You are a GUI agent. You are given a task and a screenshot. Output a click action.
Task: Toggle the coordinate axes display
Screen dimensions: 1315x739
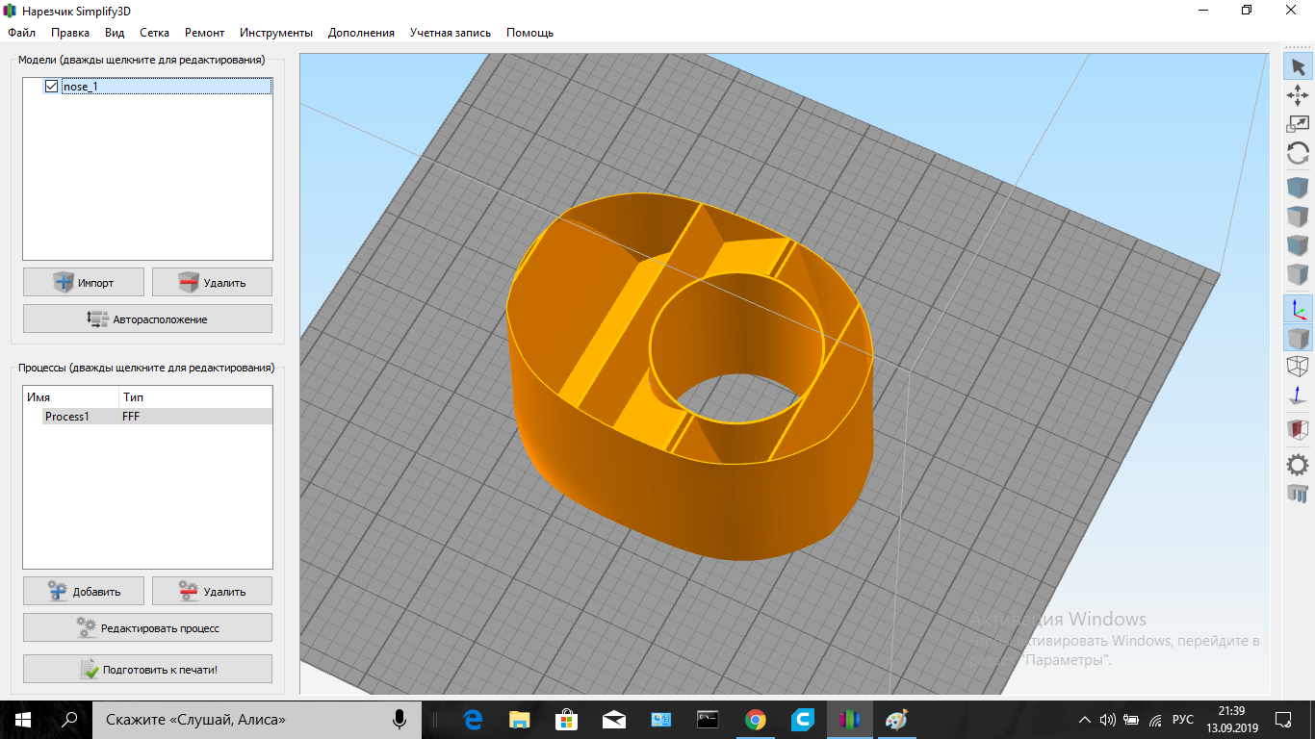pos(1298,309)
